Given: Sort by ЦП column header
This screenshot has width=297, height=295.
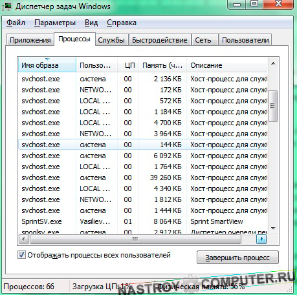Looking at the screenshot, I should tap(128, 65).
